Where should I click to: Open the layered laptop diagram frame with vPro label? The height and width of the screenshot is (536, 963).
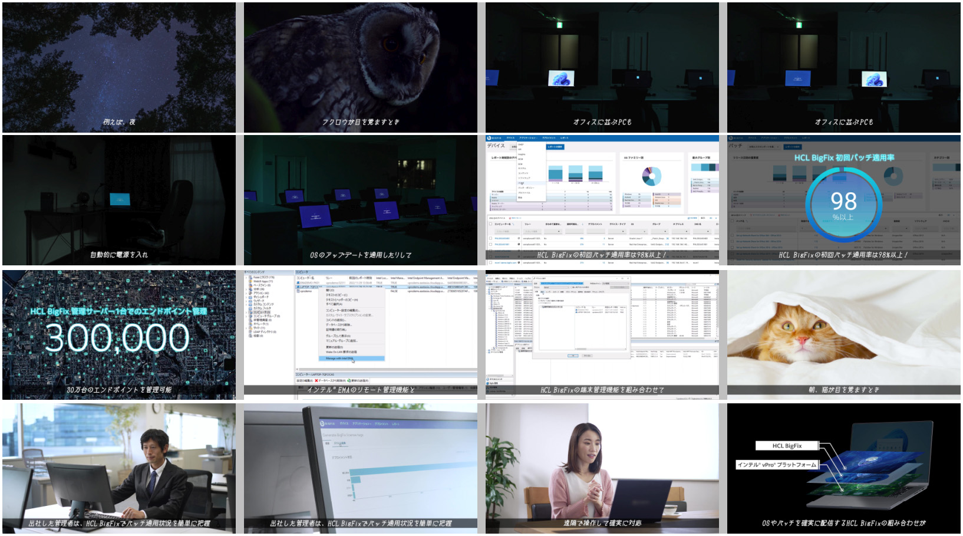tap(844, 469)
